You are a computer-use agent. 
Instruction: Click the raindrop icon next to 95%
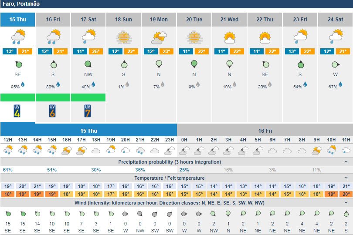23,84
